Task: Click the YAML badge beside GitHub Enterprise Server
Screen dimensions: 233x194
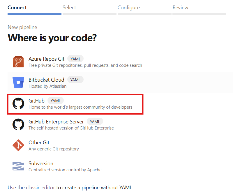Action: coord(95,122)
